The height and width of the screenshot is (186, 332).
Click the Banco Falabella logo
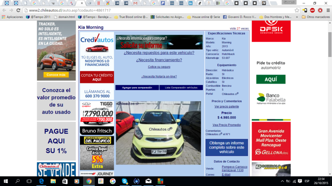(271, 99)
